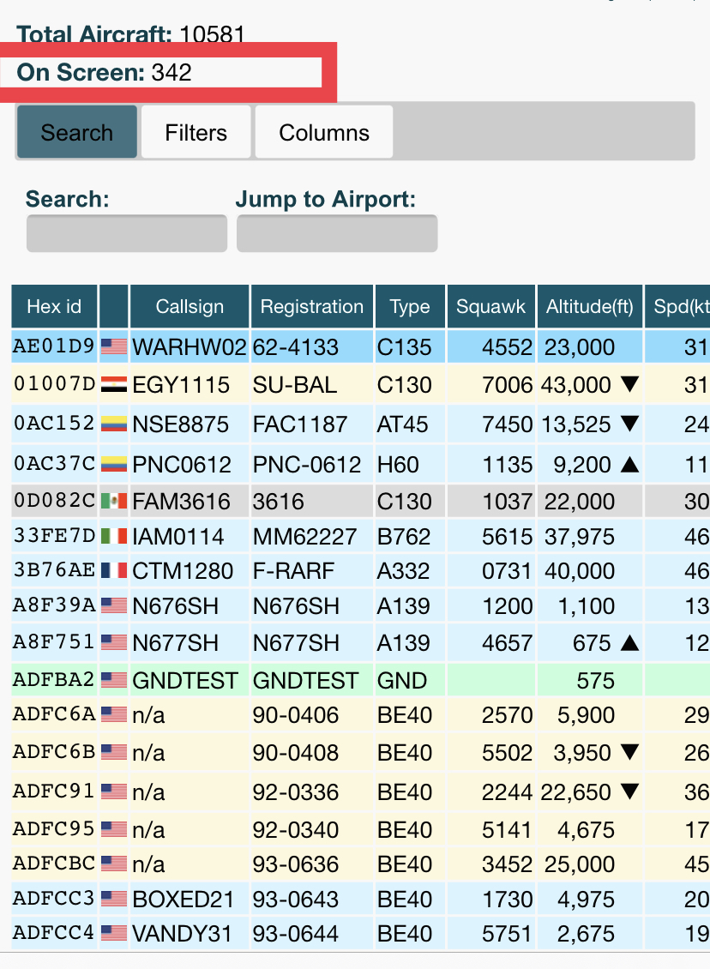Select hex id AE01D9
This screenshot has height=969, width=710.
pos(54,346)
